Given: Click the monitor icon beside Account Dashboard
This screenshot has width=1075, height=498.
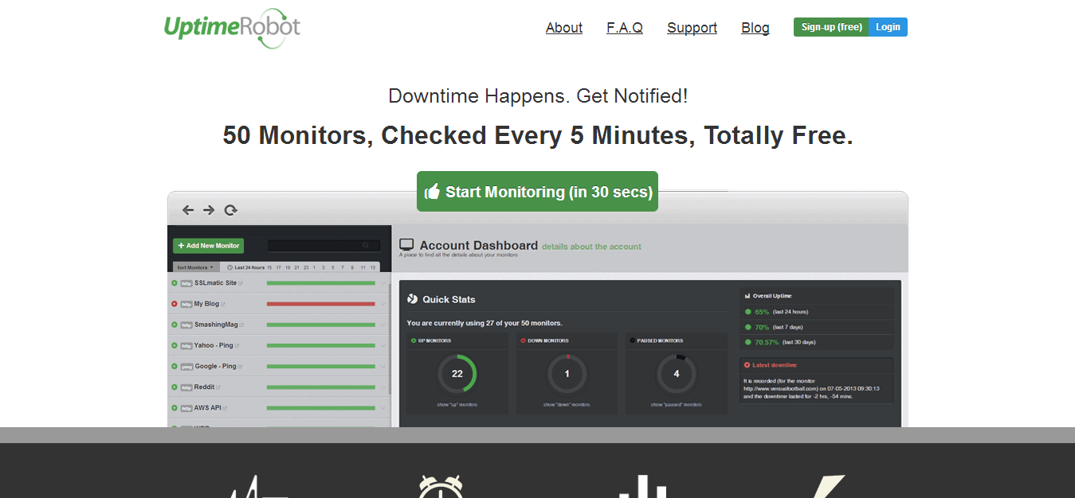Looking at the screenshot, I should coord(406,245).
